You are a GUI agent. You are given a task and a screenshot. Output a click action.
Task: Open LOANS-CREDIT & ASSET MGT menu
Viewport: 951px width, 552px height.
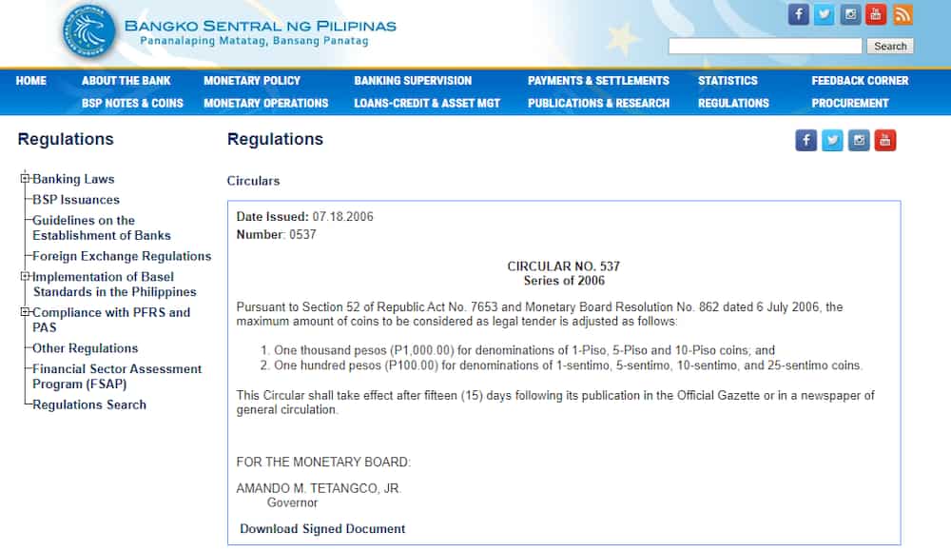tap(427, 103)
